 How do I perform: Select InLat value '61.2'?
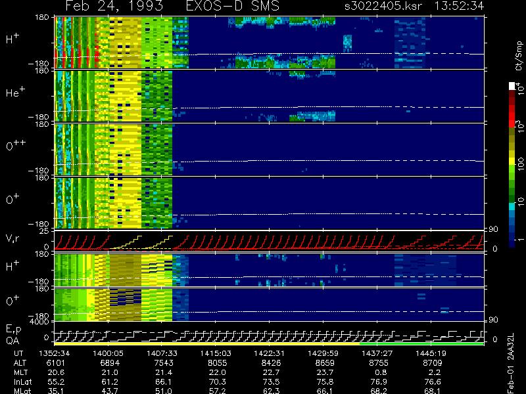[x=110, y=382]
